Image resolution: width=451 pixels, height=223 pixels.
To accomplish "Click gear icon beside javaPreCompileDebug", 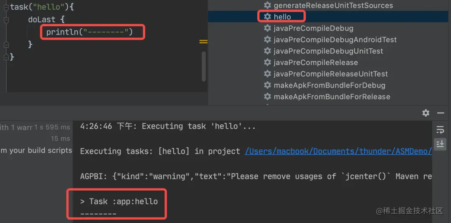I will point(268,28).
